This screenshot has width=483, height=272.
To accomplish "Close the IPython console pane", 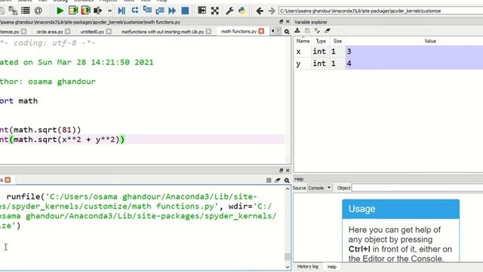I will (x=288, y=170).
